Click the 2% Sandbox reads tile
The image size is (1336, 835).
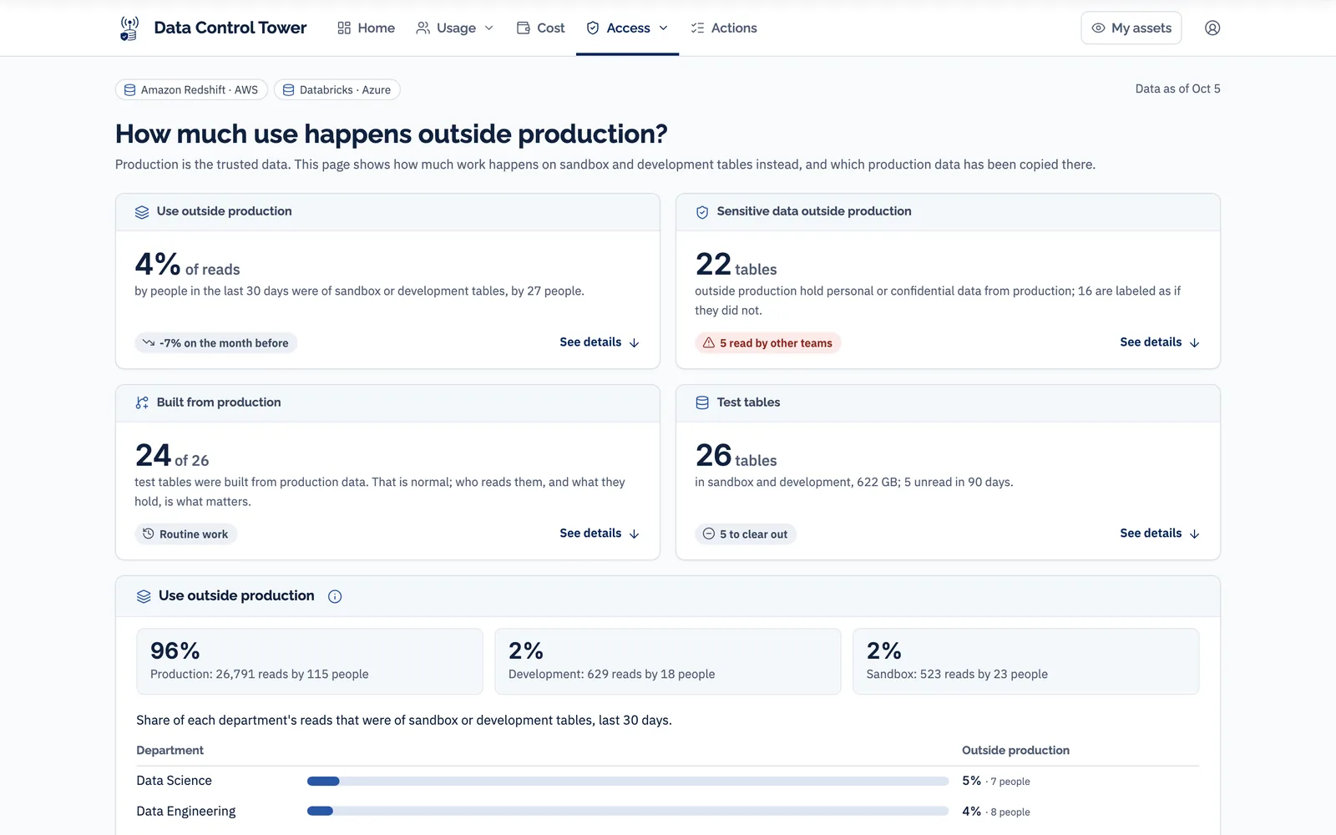[x=1025, y=661]
